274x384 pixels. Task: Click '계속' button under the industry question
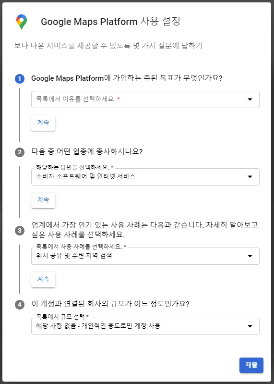click(43, 200)
